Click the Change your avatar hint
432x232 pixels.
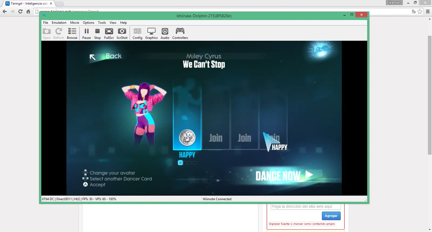coord(109,173)
